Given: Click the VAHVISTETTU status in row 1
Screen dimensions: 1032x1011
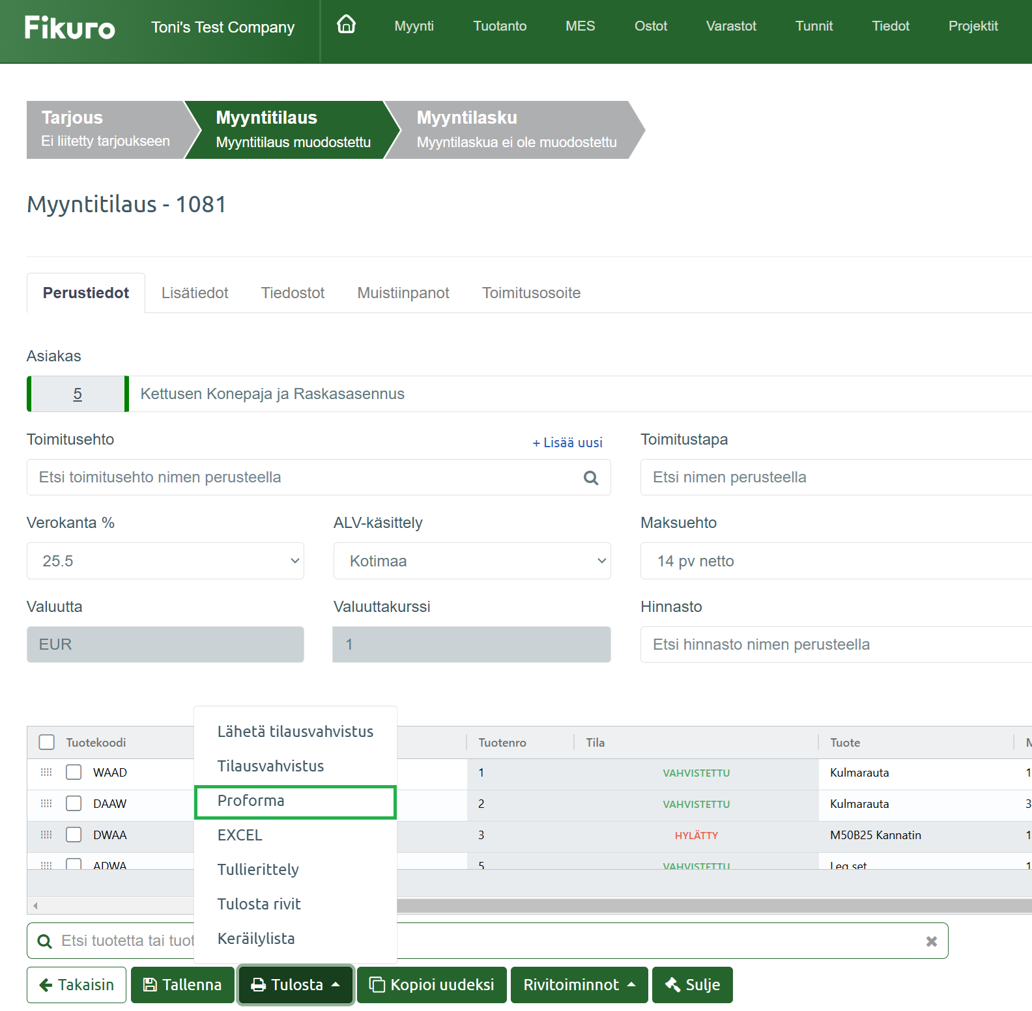Looking at the screenshot, I should 696,773.
